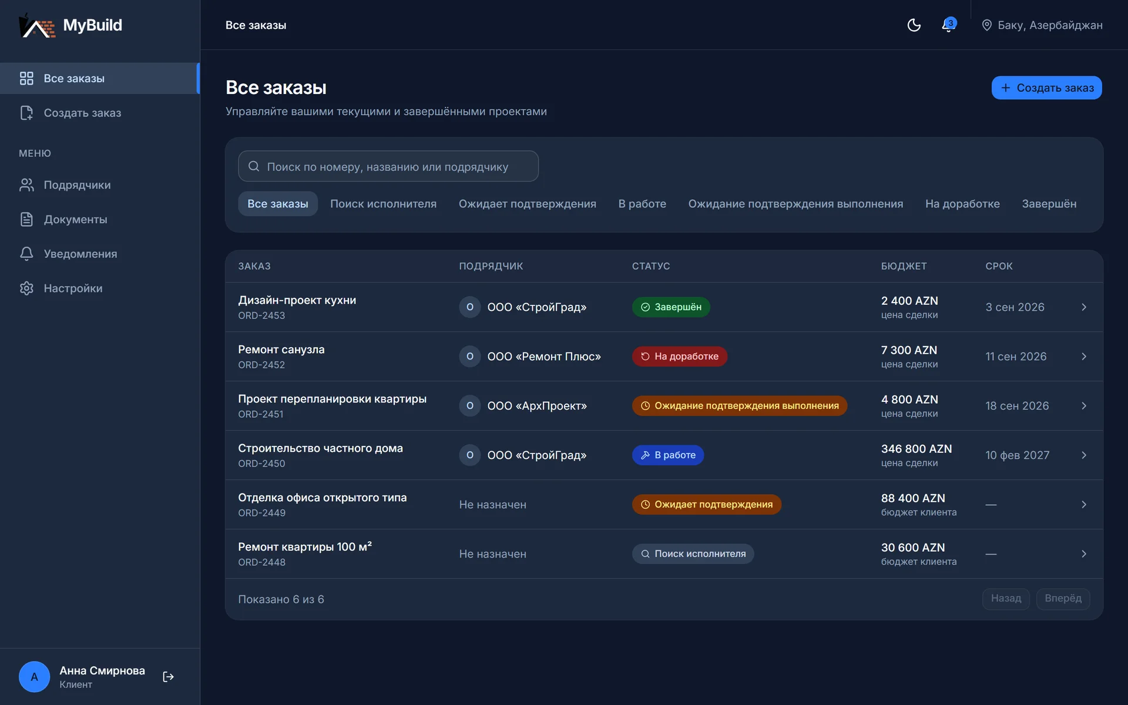Open notifications bell with badge
The image size is (1128, 705).
pos(948,25)
